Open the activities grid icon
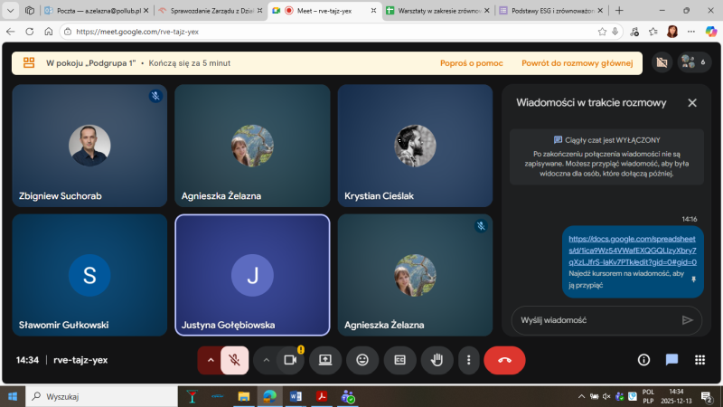723x407 pixels. pyautogui.click(x=699, y=359)
